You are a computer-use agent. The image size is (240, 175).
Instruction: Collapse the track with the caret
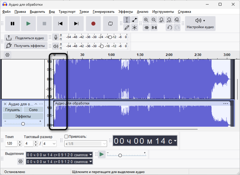36,104
